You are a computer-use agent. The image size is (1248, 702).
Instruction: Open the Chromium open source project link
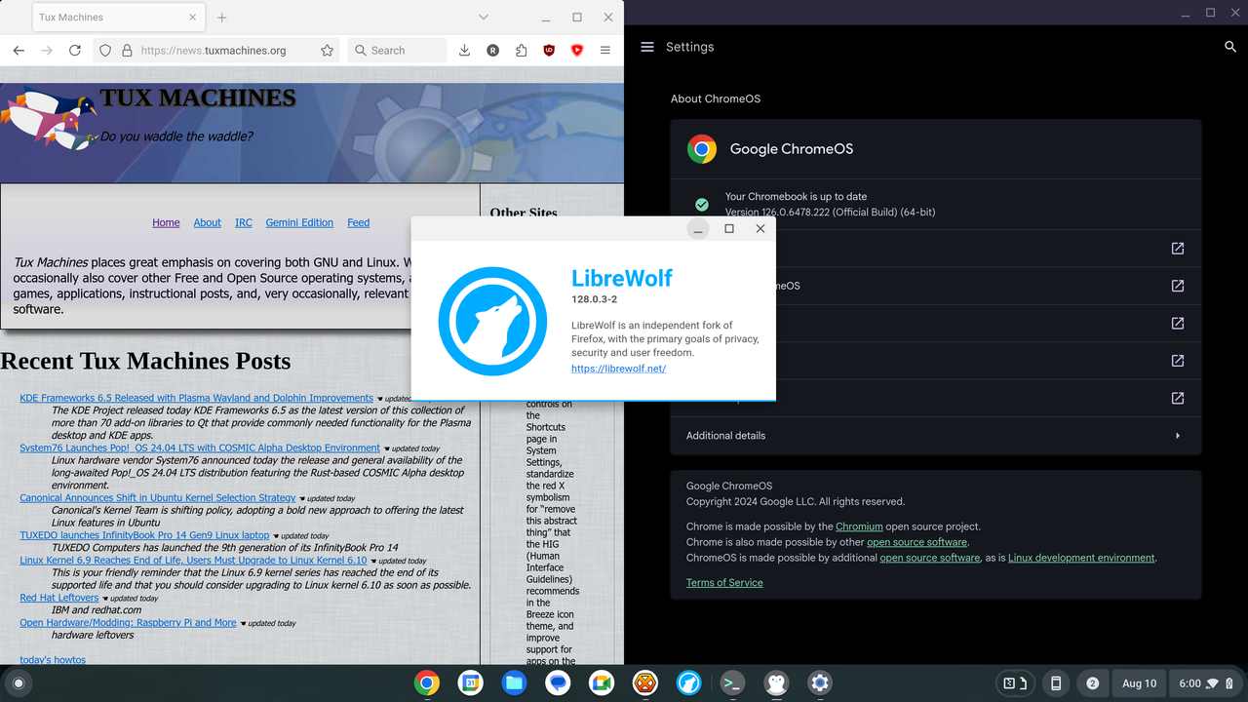858,526
